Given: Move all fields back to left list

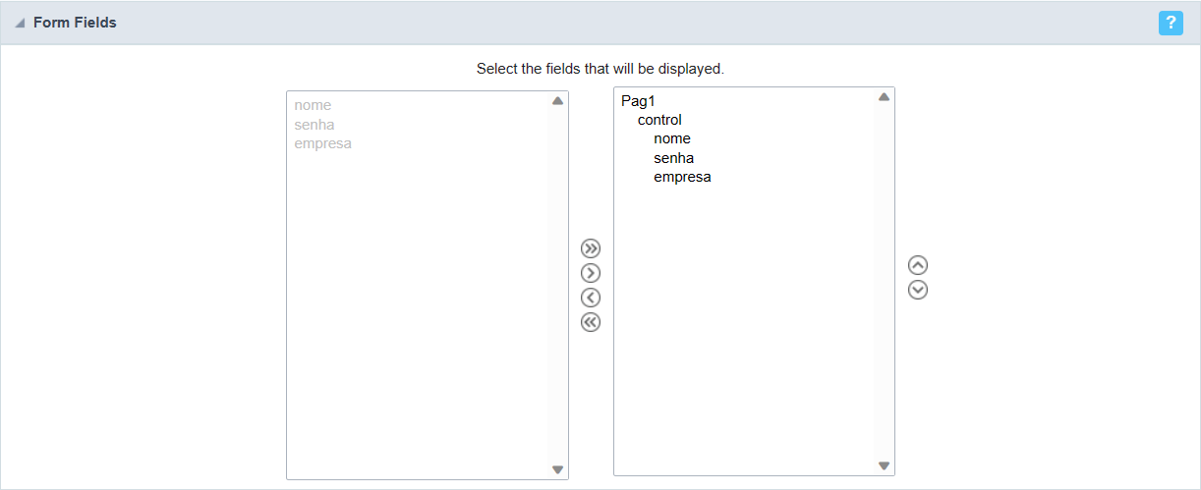Looking at the screenshot, I should pos(591,322).
